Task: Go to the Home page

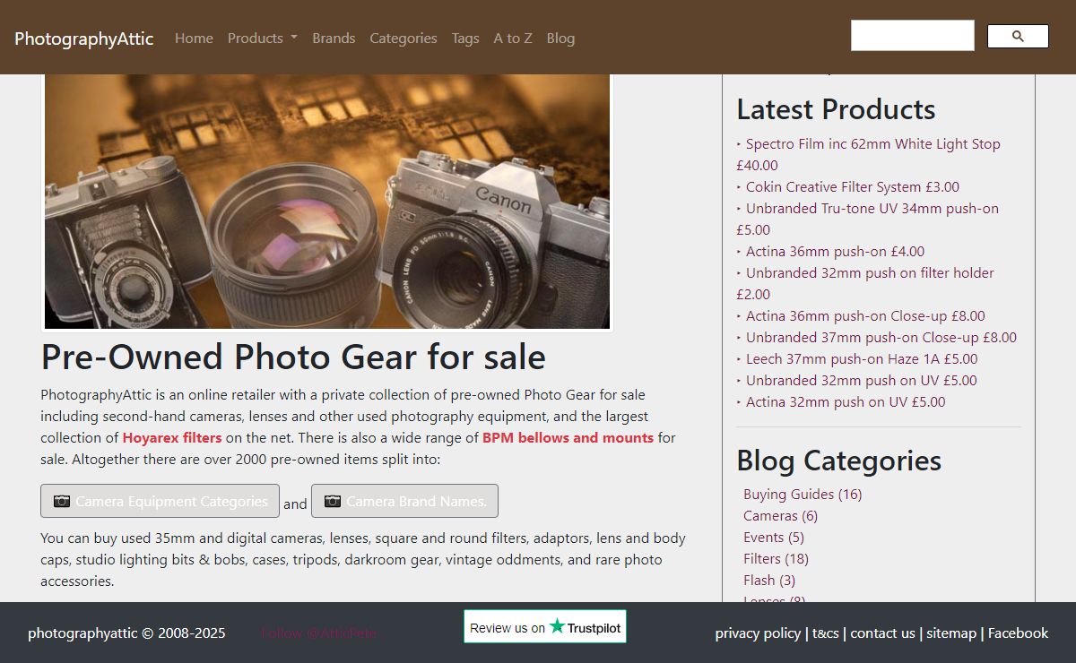Action: tap(194, 38)
